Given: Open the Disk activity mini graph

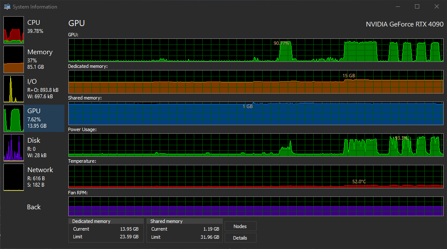Looking at the screenshot, I should [x=14, y=148].
